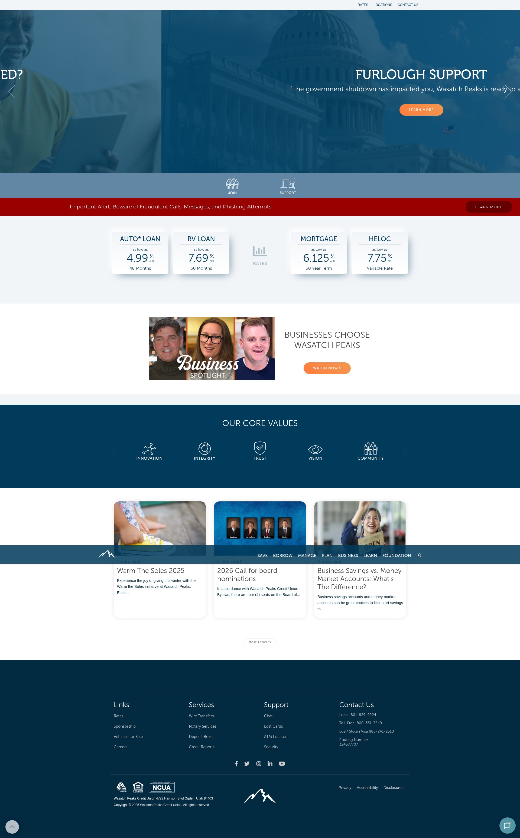Click the NCUA badge
520x838 pixels.
pos(162,787)
